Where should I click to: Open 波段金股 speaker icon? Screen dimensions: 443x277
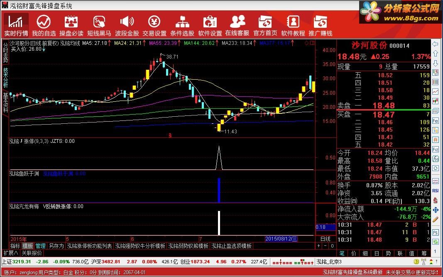pyautogui.click(x=127, y=25)
